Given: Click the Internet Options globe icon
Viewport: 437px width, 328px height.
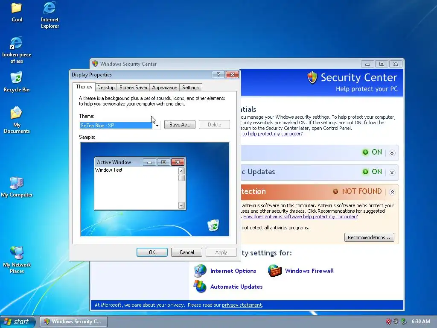Looking at the screenshot, I should click(x=200, y=270).
